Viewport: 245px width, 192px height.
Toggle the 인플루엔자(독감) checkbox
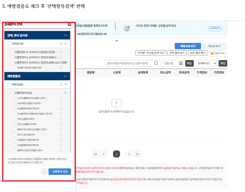click(x=12, y=93)
